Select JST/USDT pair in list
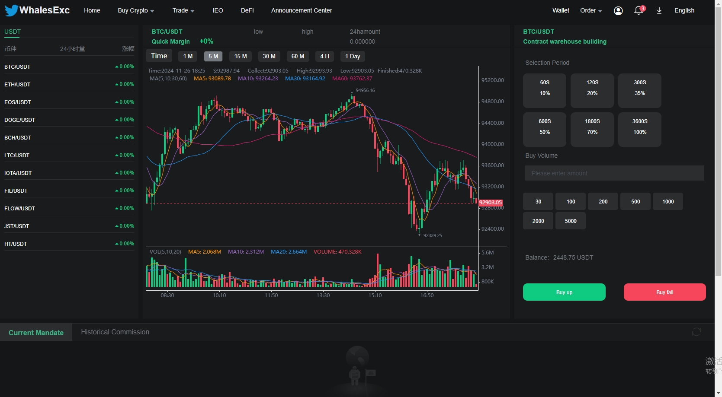722x397 pixels. pyautogui.click(x=69, y=226)
